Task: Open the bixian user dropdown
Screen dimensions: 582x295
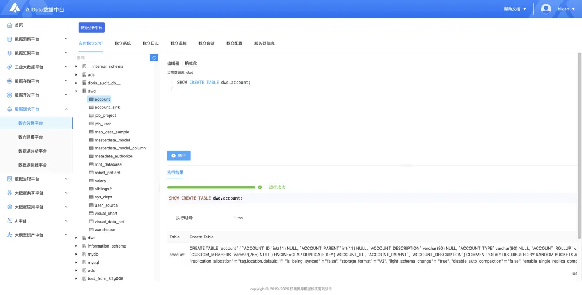Action: tap(566, 9)
